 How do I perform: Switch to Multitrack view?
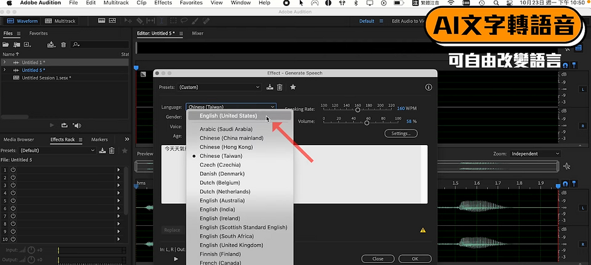point(60,21)
